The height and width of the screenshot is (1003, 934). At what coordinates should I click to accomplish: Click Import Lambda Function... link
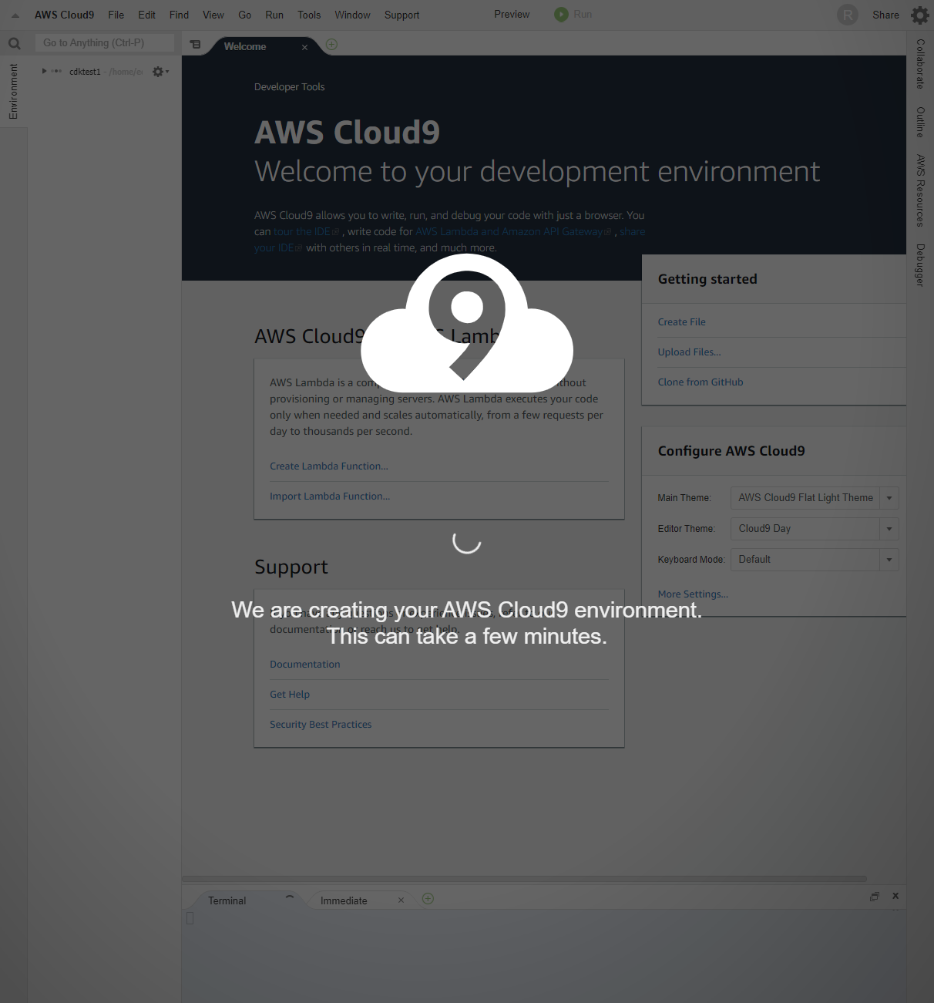click(x=330, y=496)
